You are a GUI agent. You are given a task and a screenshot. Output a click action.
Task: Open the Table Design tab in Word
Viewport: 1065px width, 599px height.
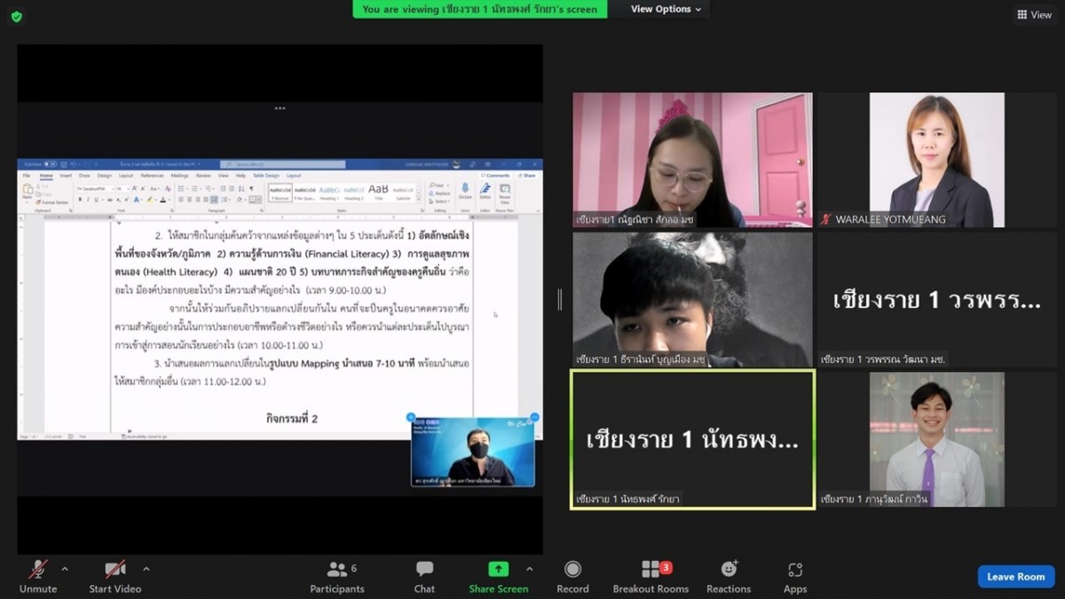pos(265,176)
